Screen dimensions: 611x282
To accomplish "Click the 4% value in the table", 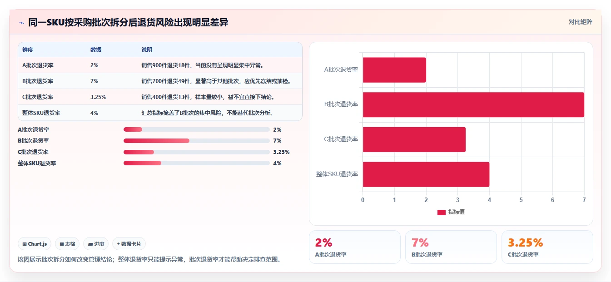I will 94,113.
